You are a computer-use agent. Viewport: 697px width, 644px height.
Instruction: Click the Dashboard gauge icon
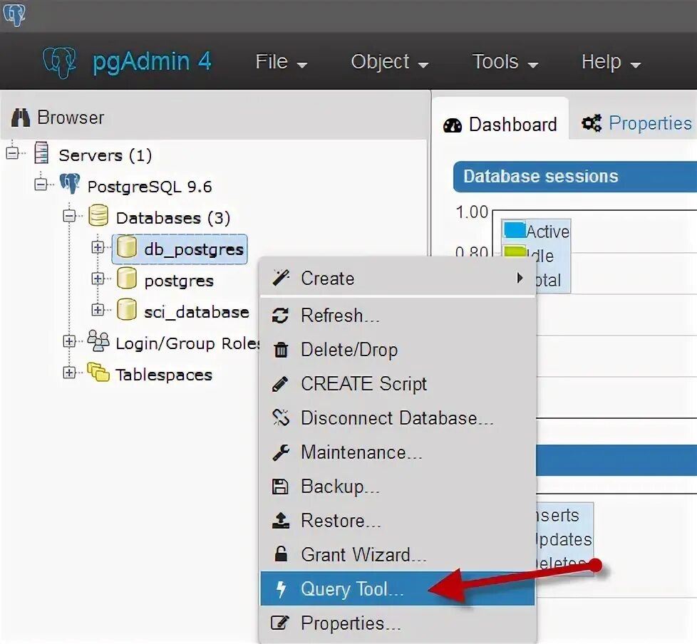tap(453, 125)
